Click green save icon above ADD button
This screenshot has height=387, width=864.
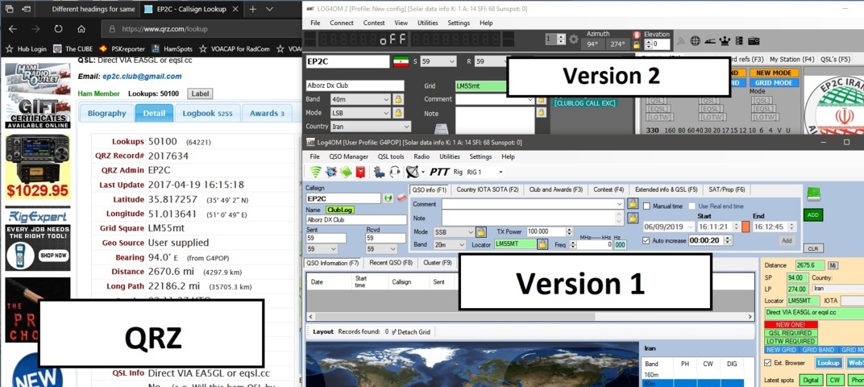pos(813,193)
